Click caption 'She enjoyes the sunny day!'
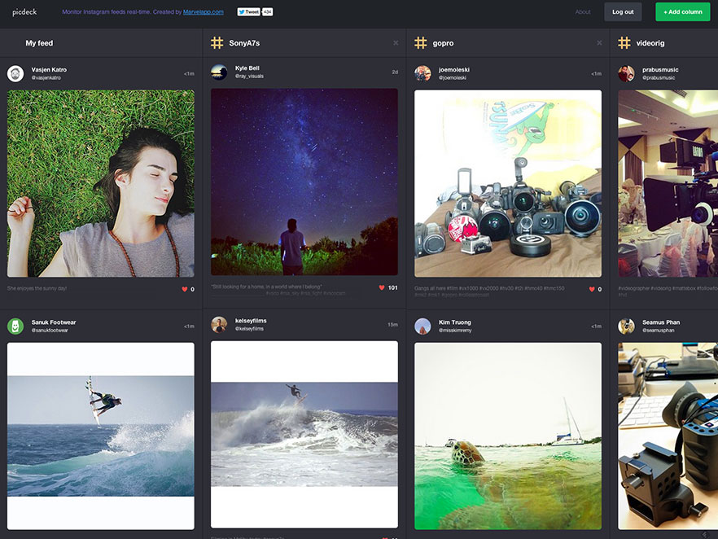718x539 pixels. point(37,288)
